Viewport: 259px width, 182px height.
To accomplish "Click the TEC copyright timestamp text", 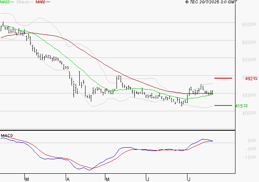I will coord(211,2).
